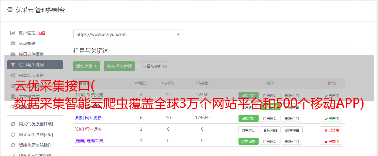Click the funnel icon for 栏目与关键词
The image size is (378, 156).
pyautogui.click(x=13, y=65)
